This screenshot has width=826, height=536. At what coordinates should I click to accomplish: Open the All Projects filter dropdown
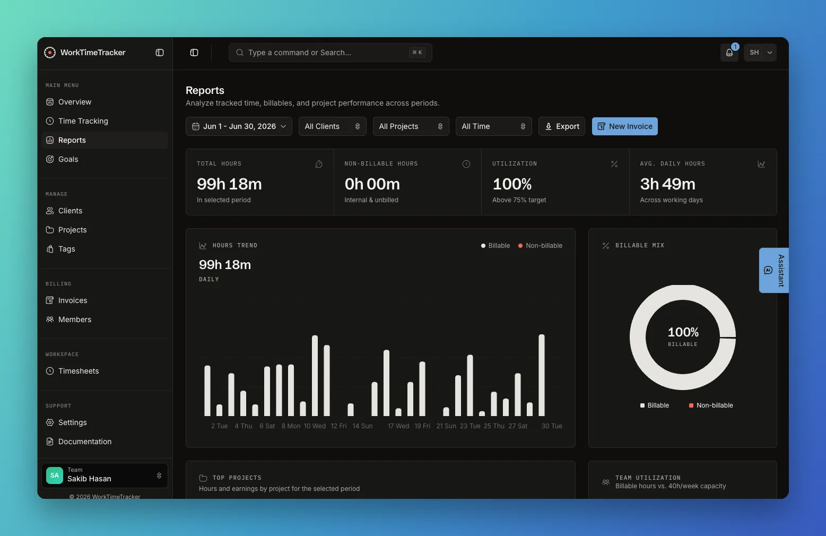[x=411, y=126]
